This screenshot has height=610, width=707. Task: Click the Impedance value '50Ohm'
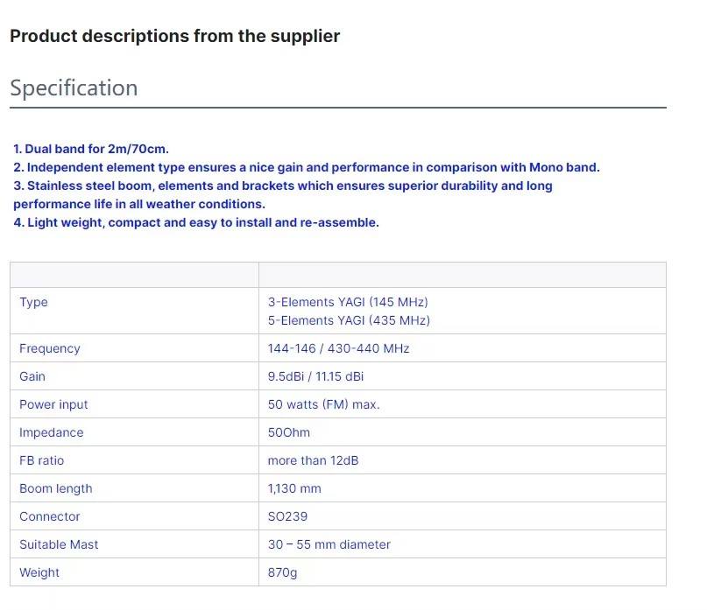pyautogui.click(x=289, y=432)
